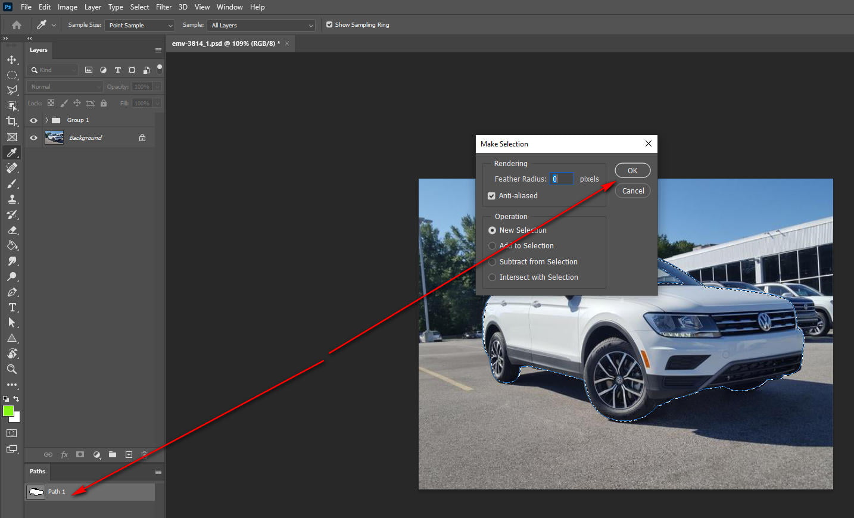
Task: Select the Lasso tool
Action: [x=12, y=91]
